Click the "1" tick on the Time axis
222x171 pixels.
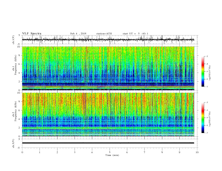(40, 152)
